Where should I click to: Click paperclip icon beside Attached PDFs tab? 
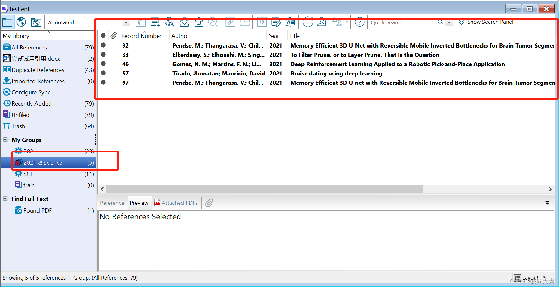point(209,203)
